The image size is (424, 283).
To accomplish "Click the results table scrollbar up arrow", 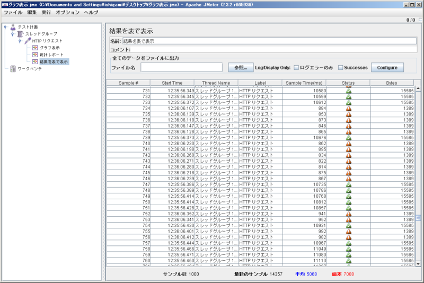I will 418,89.
